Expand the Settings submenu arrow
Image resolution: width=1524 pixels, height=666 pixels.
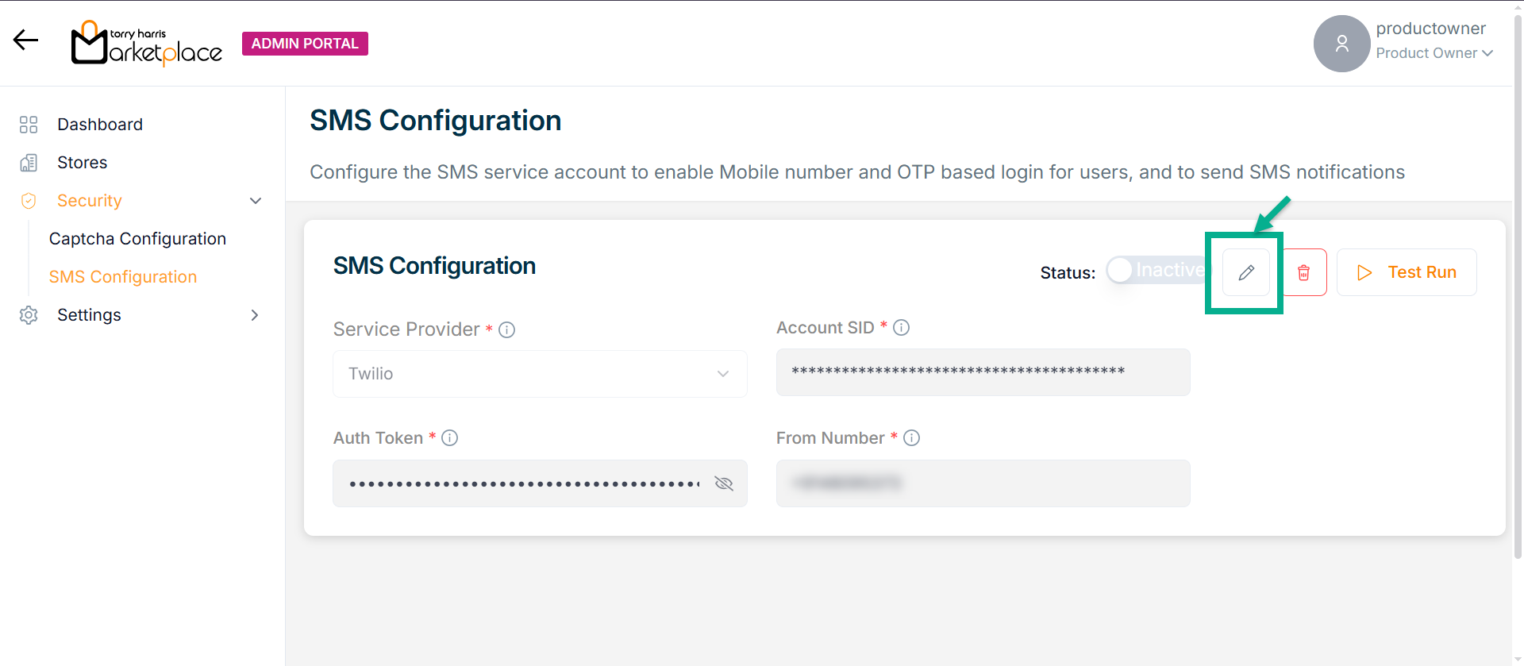click(255, 315)
